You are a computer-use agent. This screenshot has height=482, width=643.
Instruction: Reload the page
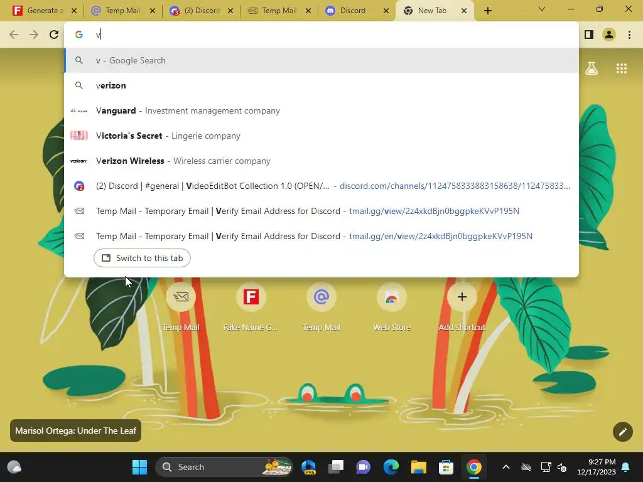(54, 35)
